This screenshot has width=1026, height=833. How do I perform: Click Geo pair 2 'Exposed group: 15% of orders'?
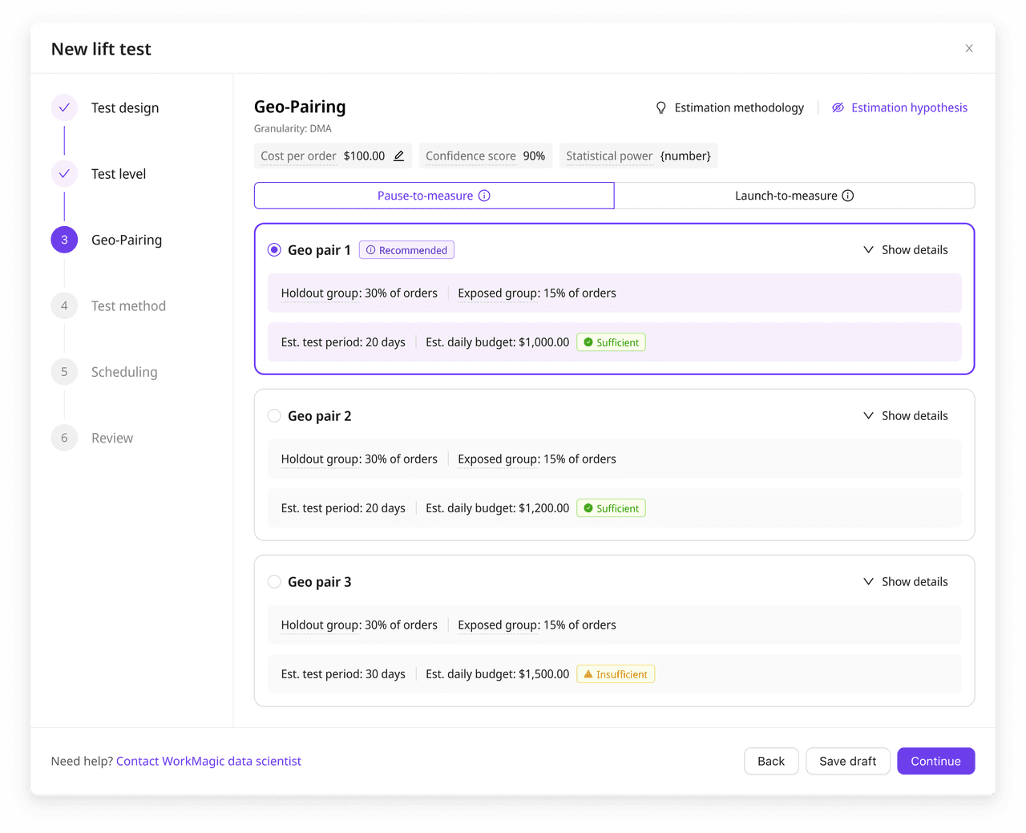point(537,459)
